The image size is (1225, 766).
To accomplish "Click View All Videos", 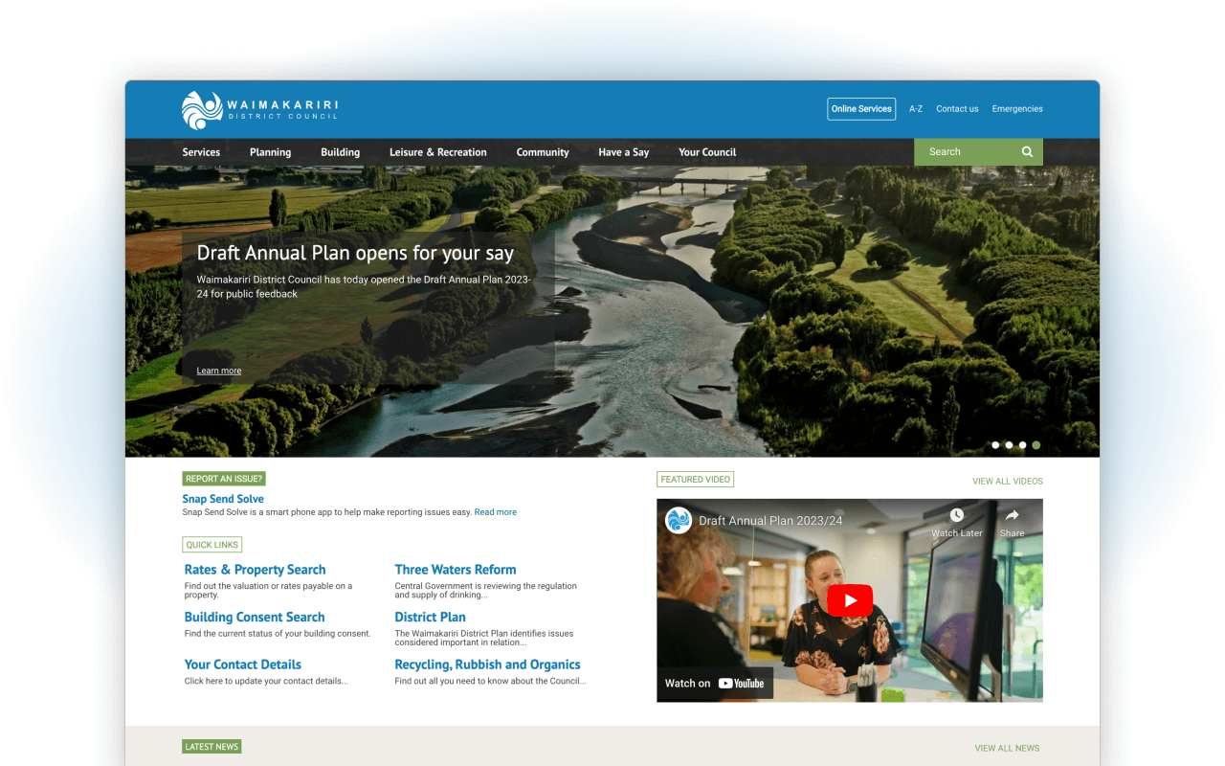I will coord(1008,481).
